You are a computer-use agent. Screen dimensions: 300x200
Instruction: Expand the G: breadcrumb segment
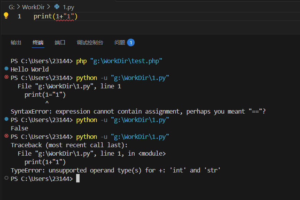(11, 7)
